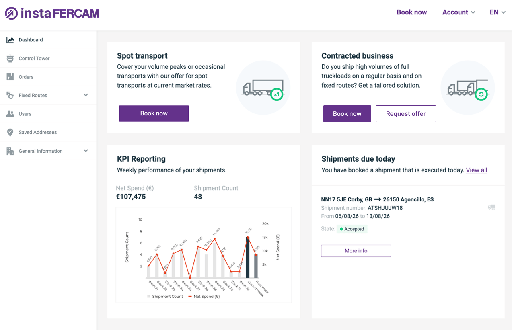Expand the Fixed Routes chevron
The image size is (512, 330).
tap(86, 95)
